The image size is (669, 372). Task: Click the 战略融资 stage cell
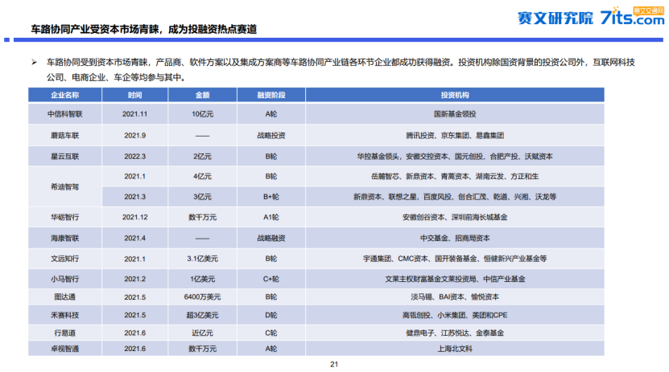pos(271,238)
